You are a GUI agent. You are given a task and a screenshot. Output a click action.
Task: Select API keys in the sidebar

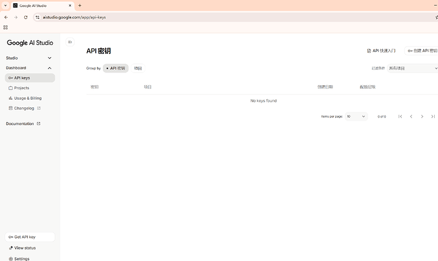tap(30, 78)
